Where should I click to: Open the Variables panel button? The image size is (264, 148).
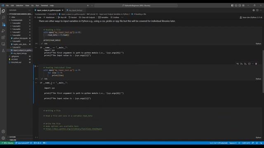click(103, 17)
